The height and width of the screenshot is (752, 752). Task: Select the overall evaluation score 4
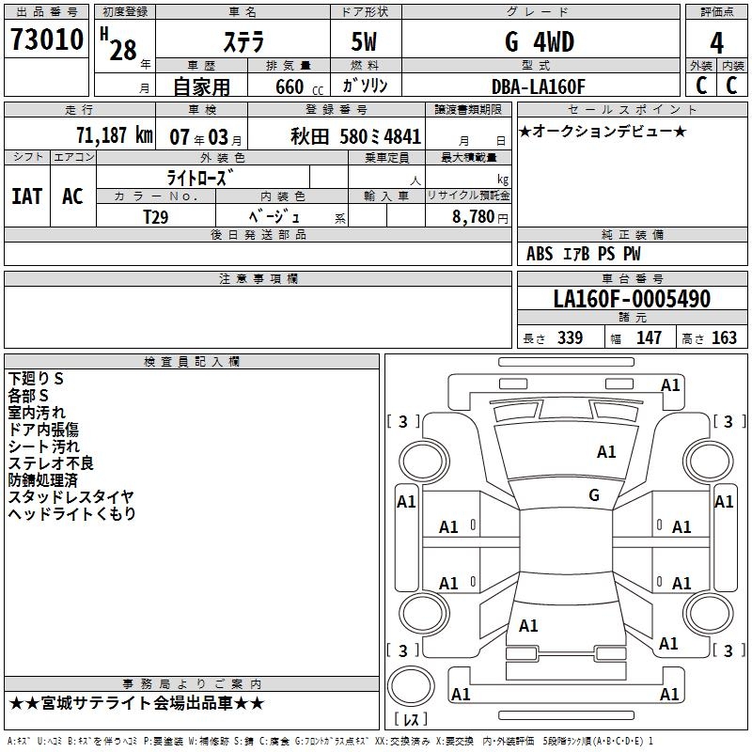[716, 42]
